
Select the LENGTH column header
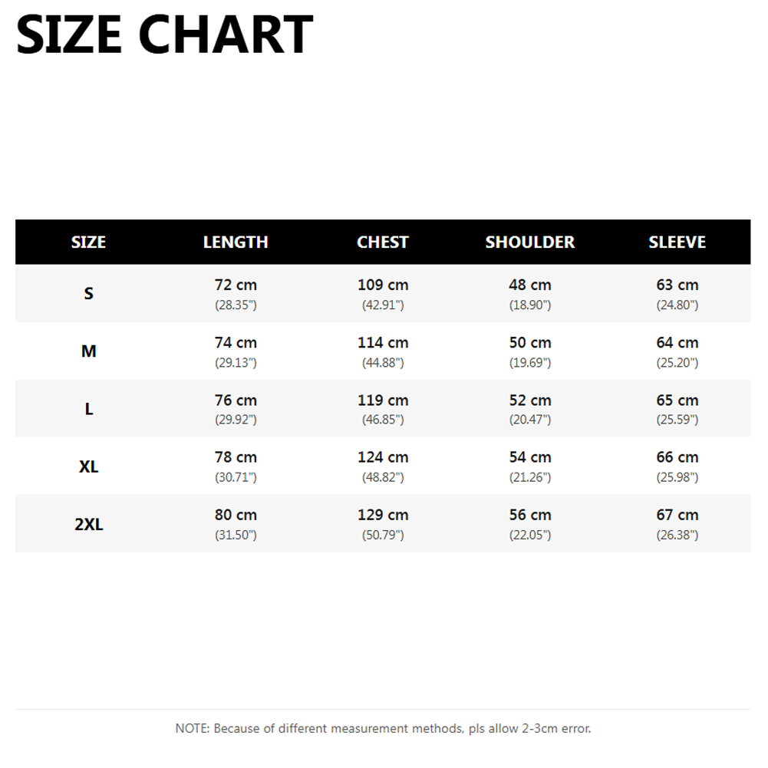pos(236,242)
